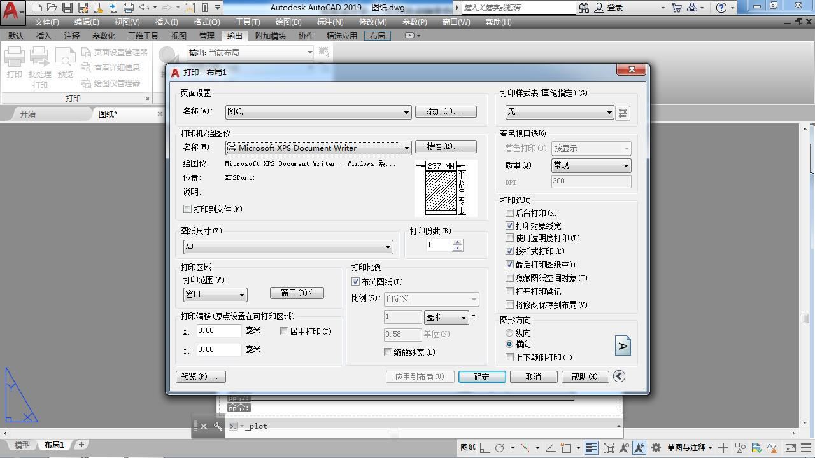815x458 pixels.
Task: Click the landscape orientation preview icon
Action: 623,345
